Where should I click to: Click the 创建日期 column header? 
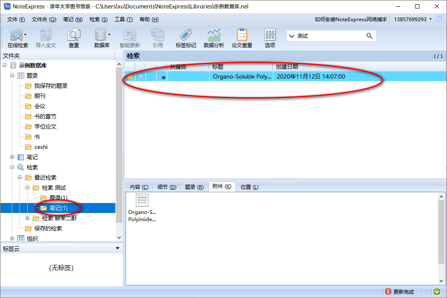tap(359, 67)
